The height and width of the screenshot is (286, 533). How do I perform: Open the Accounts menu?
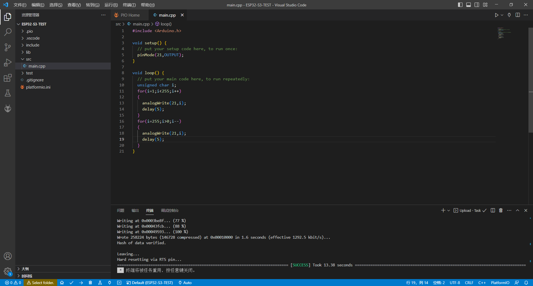click(x=8, y=256)
